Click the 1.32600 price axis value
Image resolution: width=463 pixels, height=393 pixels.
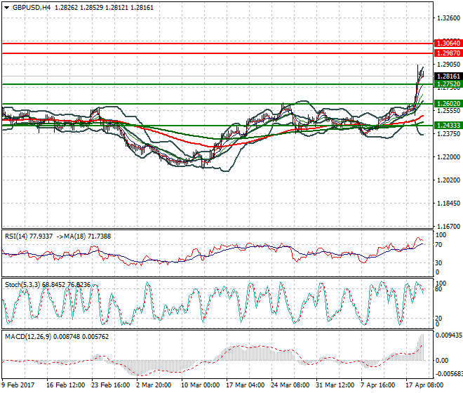click(448, 18)
